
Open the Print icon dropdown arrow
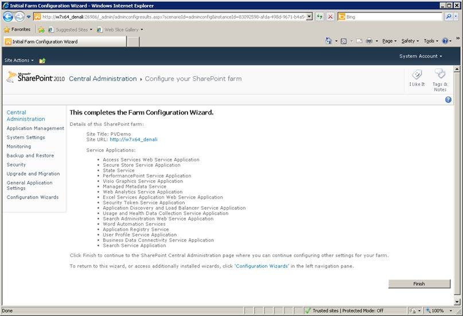[376, 41]
